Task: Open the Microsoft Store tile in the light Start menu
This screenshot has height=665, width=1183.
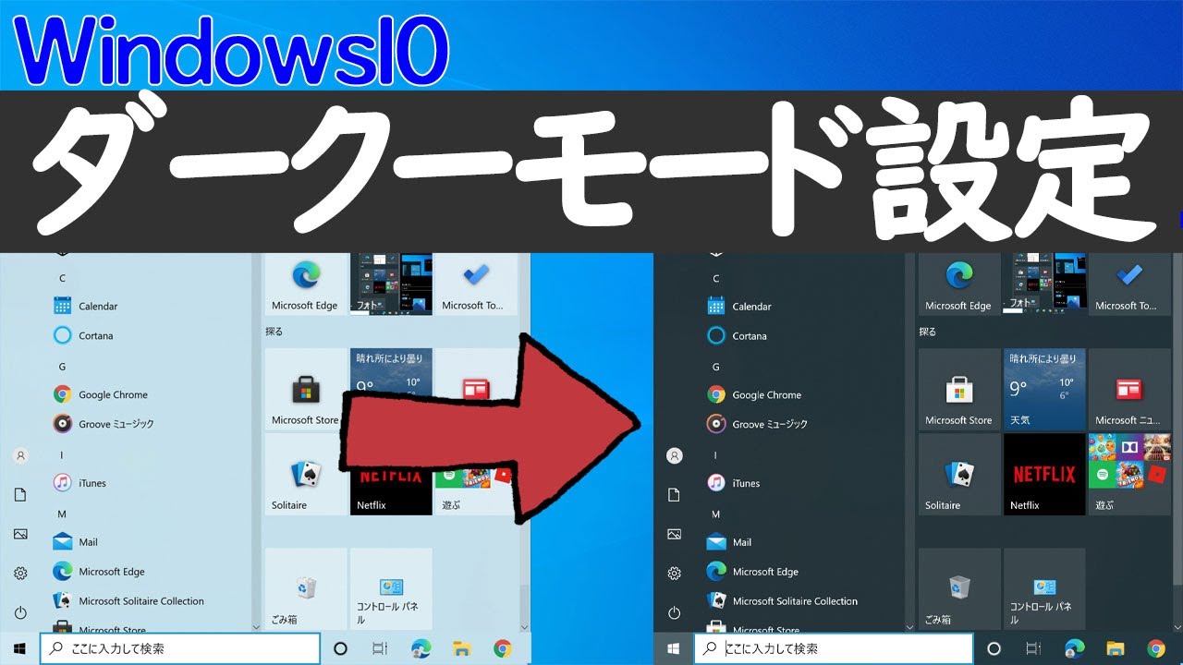Action: [x=305, y=389]
